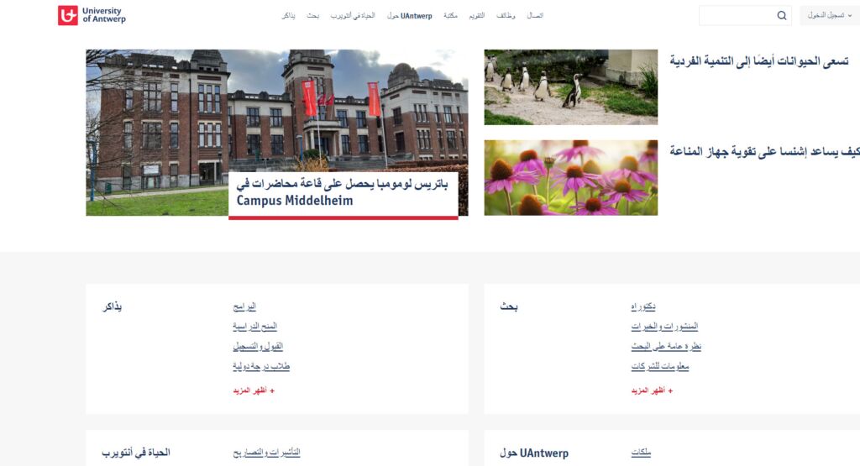Open the التأشيرات والتصاريح visas link
This screenshot has width=860, height=466.
266,453
